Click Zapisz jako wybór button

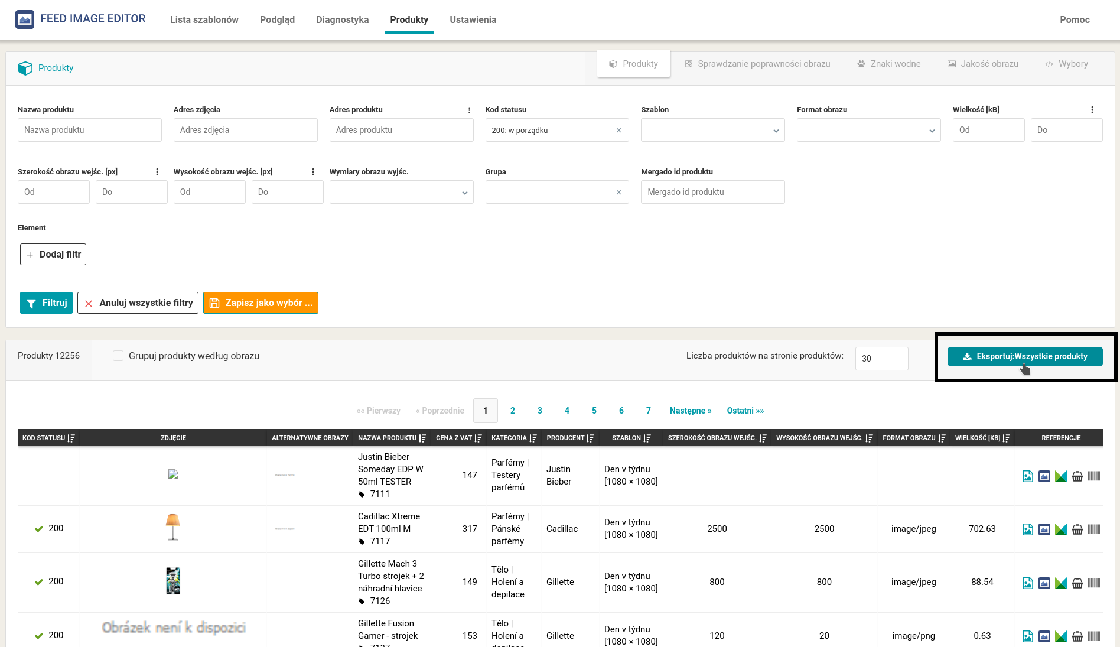(261, 303)
